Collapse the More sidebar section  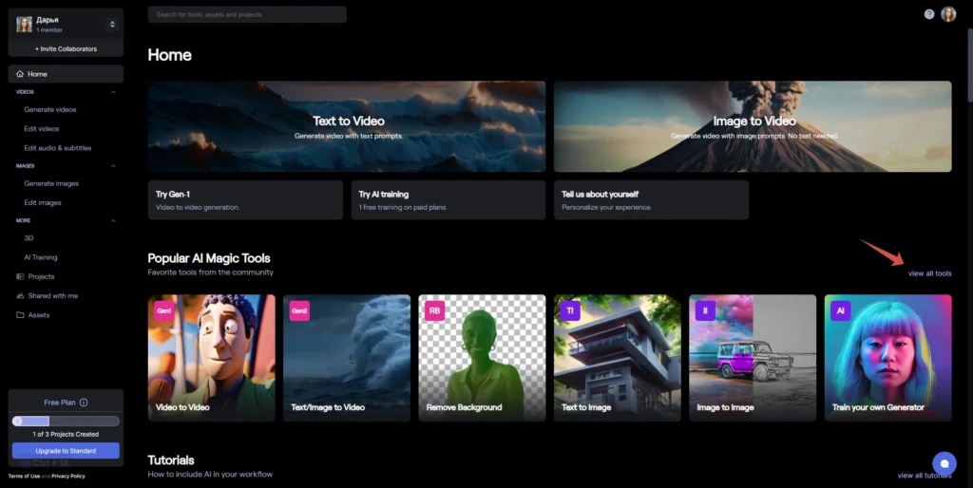[114, 221]
